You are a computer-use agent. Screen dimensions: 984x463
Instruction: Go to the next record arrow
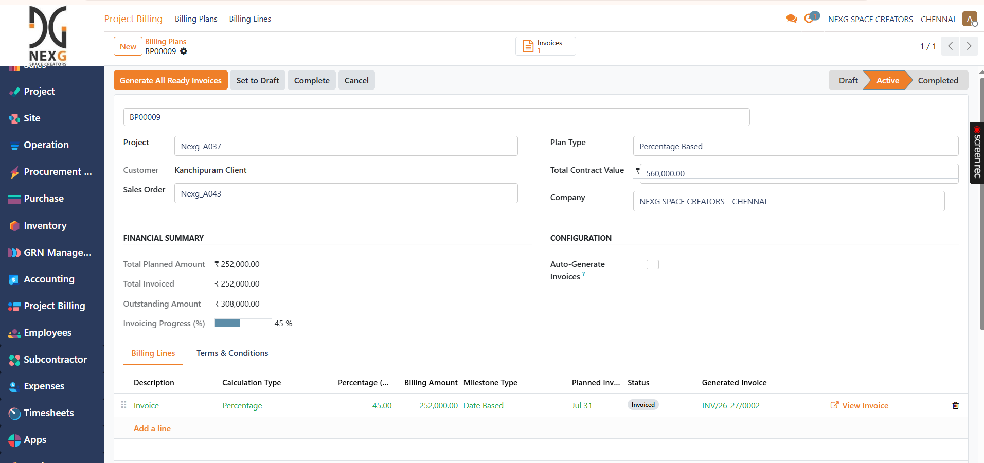click(x=969, y=46)
